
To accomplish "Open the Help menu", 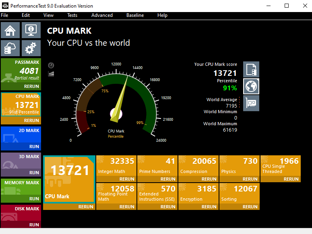I will click(162, 15).
